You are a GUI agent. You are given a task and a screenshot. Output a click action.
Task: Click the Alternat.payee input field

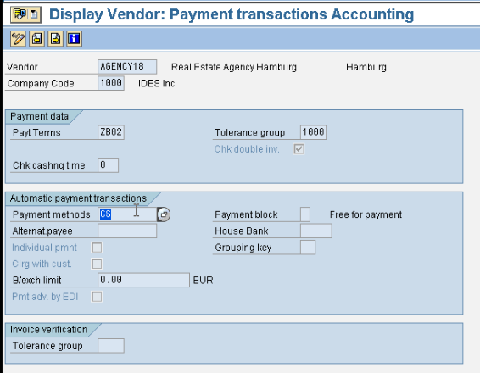coord(127,231)
